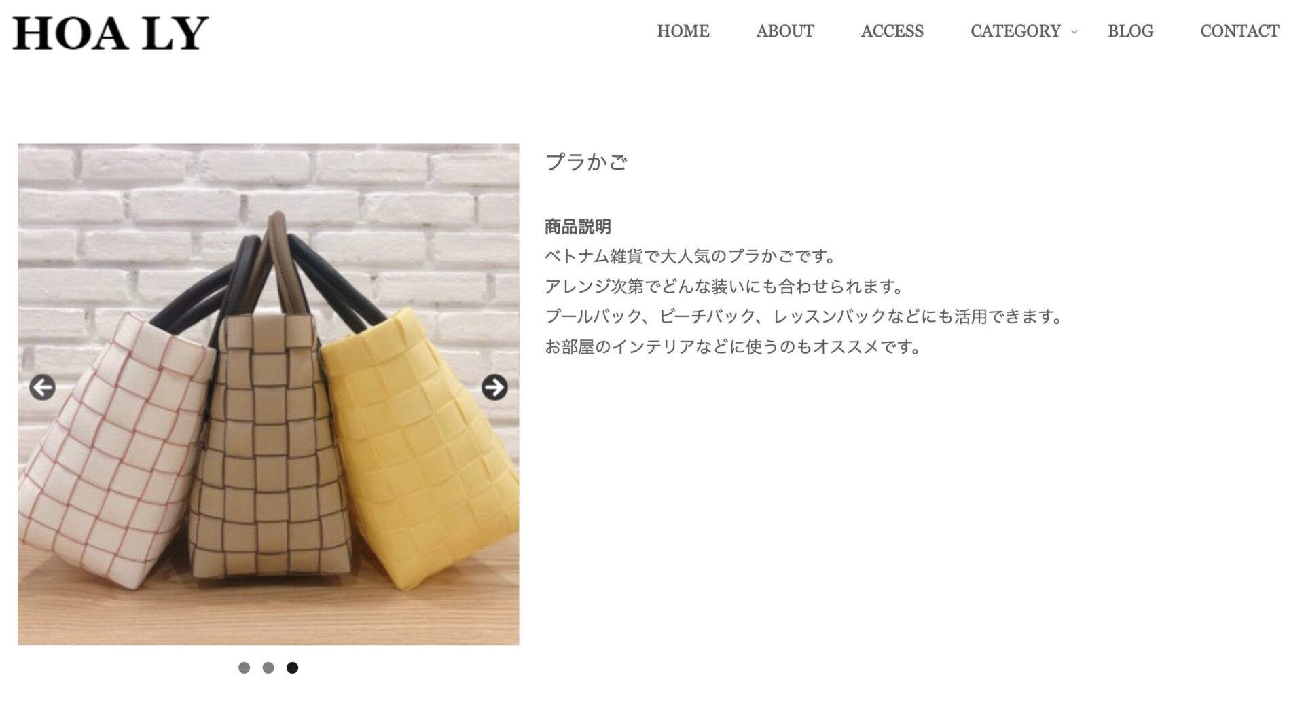Click the HOA LY site logo

click(x=110, y=33)
